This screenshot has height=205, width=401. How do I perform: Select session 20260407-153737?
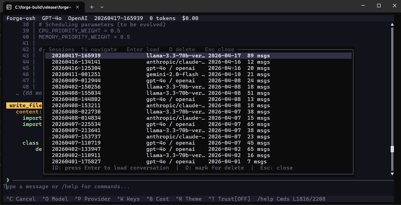point(198,137)
